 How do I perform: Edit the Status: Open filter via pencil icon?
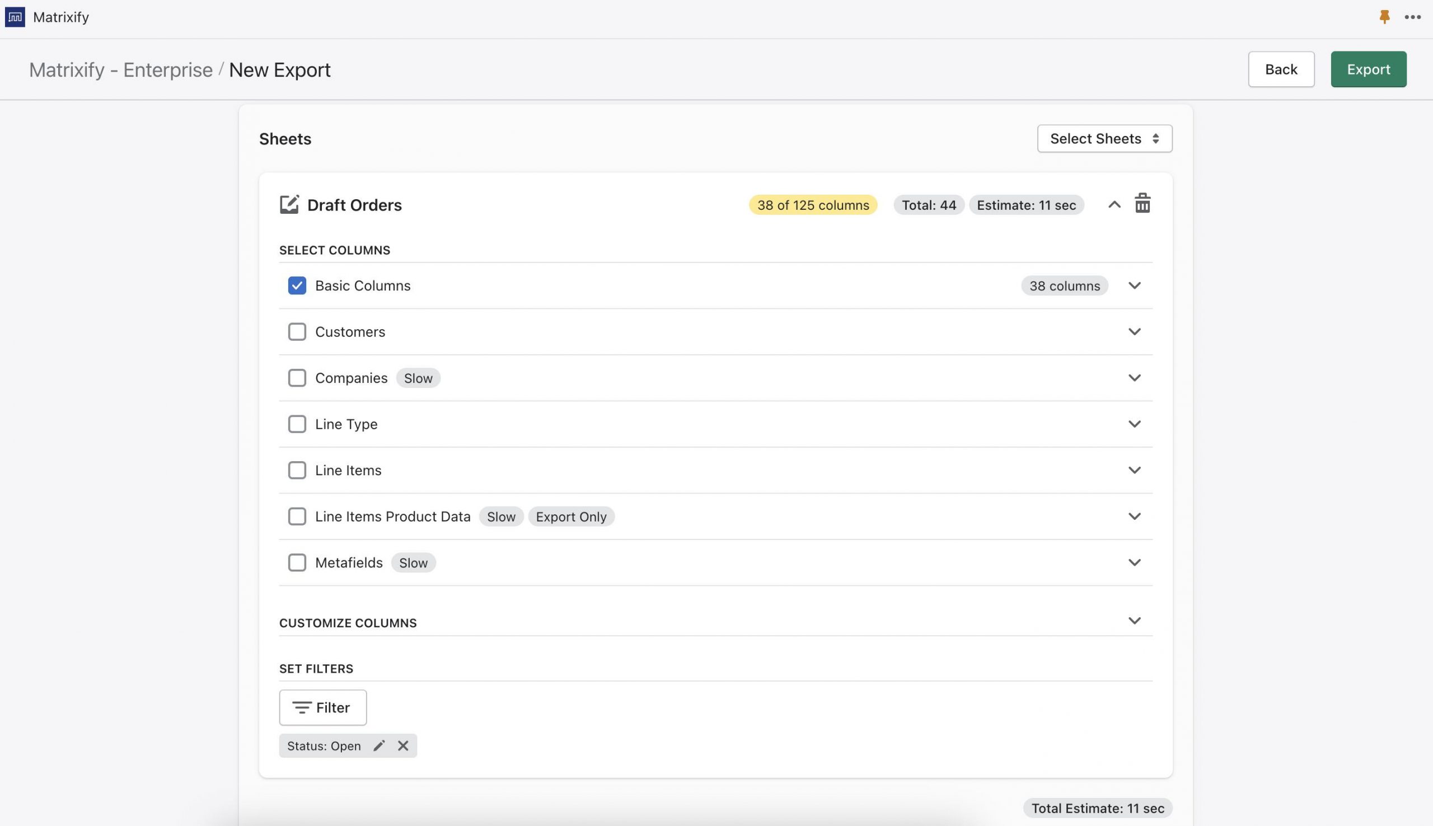379,745
